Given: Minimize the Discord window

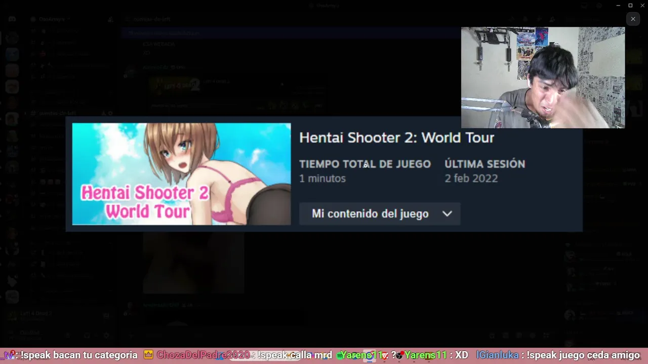Looking at the screenshot, I should point(618,5).
